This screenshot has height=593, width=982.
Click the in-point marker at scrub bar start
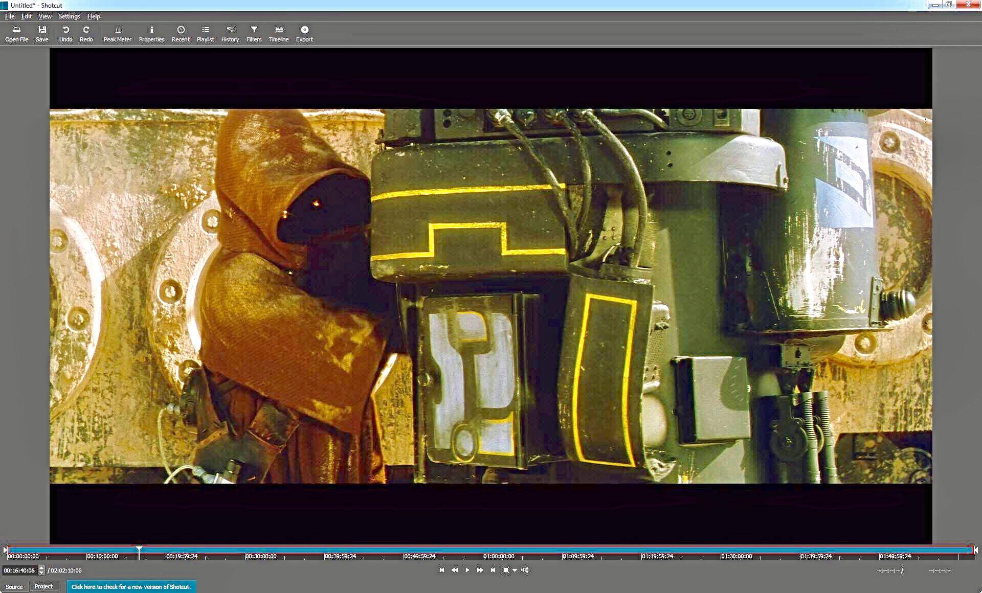coord(5,550)
